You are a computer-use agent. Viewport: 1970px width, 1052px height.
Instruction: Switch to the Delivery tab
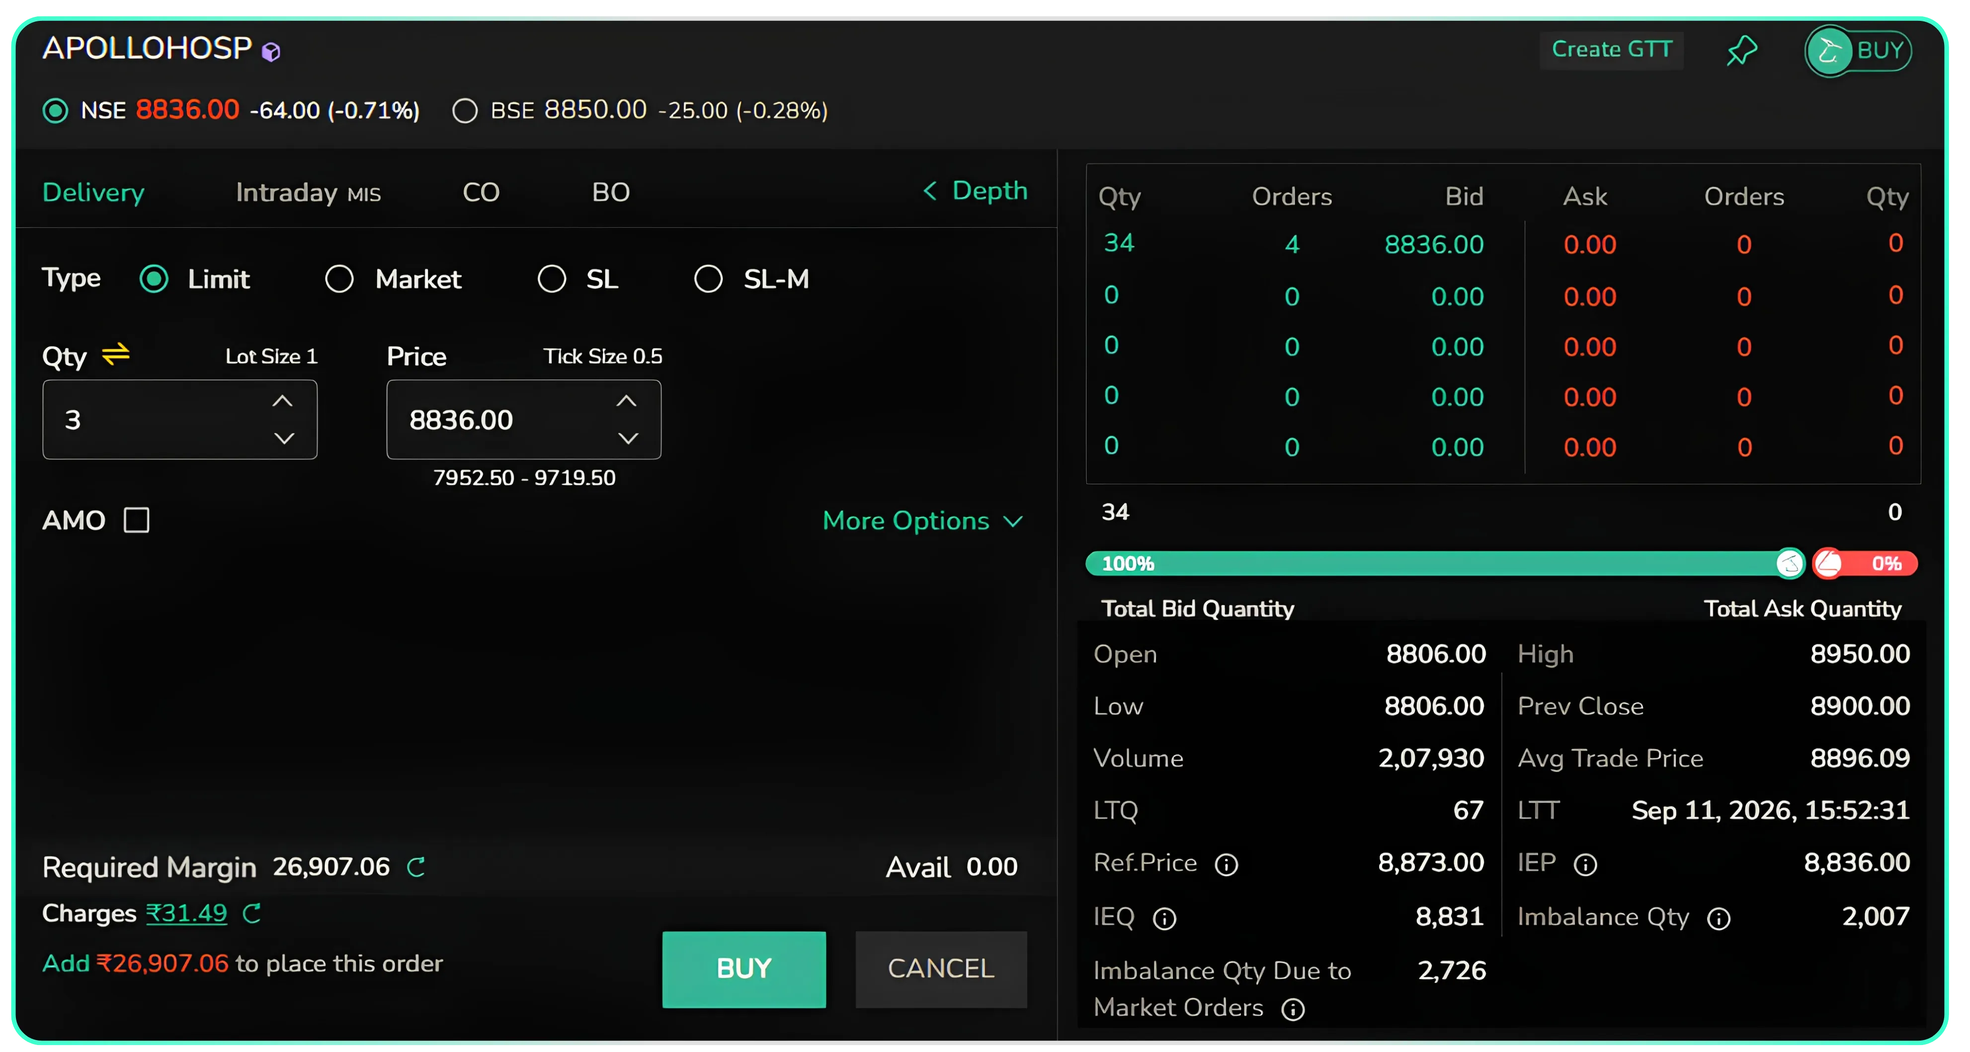point(93,192)
